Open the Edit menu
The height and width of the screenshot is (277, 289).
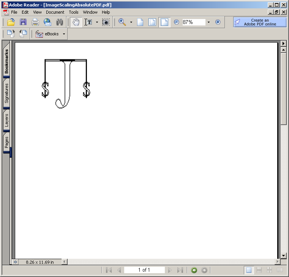click(25, 12)
